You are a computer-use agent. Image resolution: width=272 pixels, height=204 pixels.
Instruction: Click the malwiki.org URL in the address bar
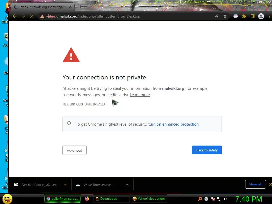tap(93, 16)
